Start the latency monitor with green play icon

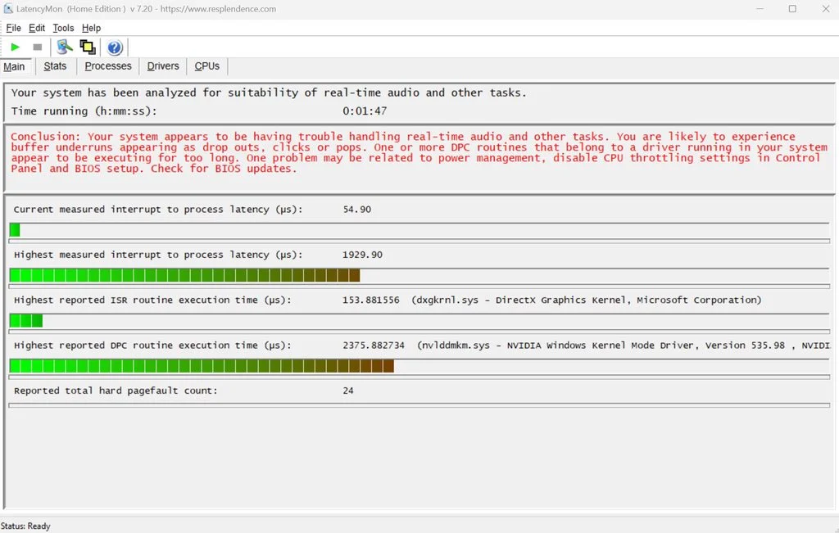click(16, 47)
